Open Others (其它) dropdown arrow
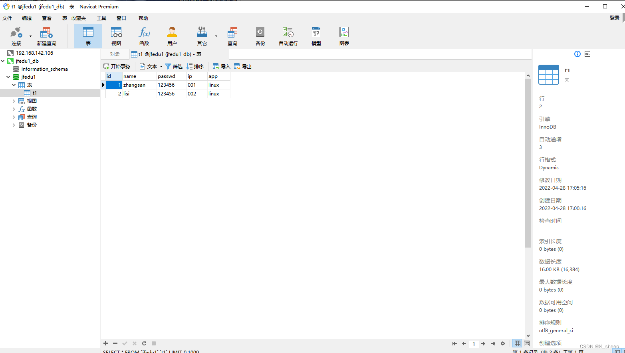This screenshot has width=625, height=353. 216,36
